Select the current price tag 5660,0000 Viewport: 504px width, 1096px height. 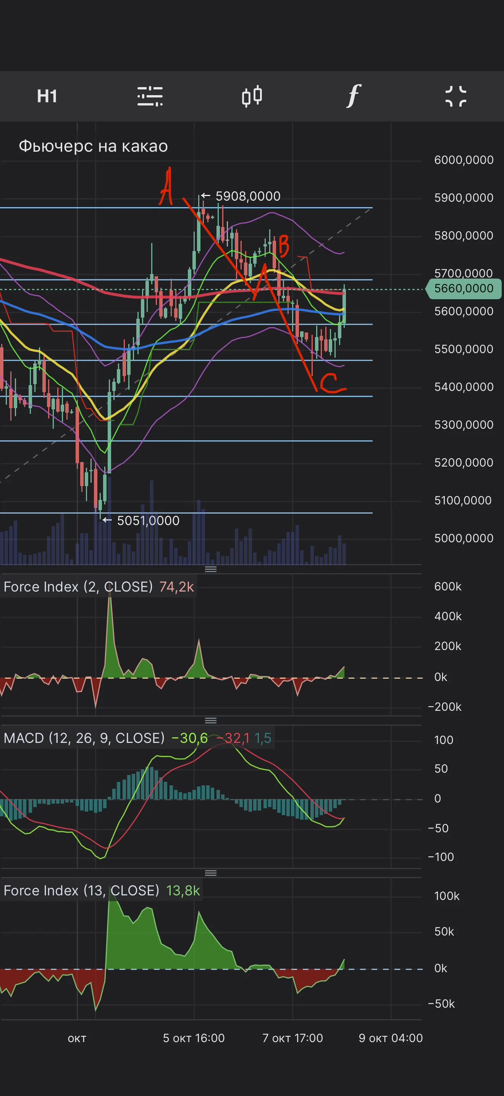pos(464,289)
